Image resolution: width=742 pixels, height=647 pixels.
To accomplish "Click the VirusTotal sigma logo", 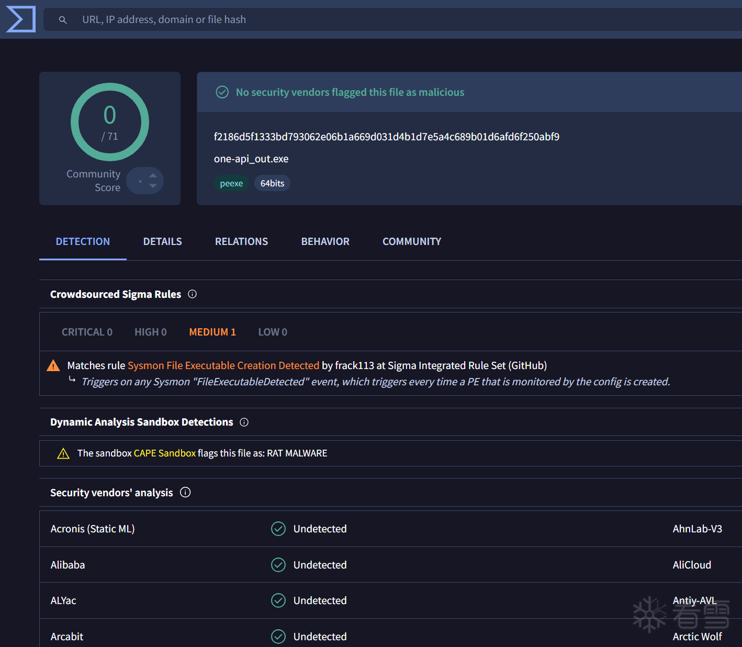I will click(x=21, y=19).
